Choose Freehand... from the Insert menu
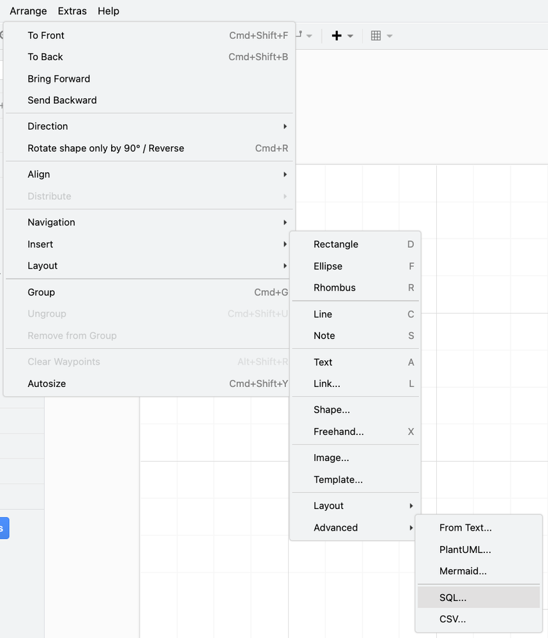The image size is (548, 638). 355,431
